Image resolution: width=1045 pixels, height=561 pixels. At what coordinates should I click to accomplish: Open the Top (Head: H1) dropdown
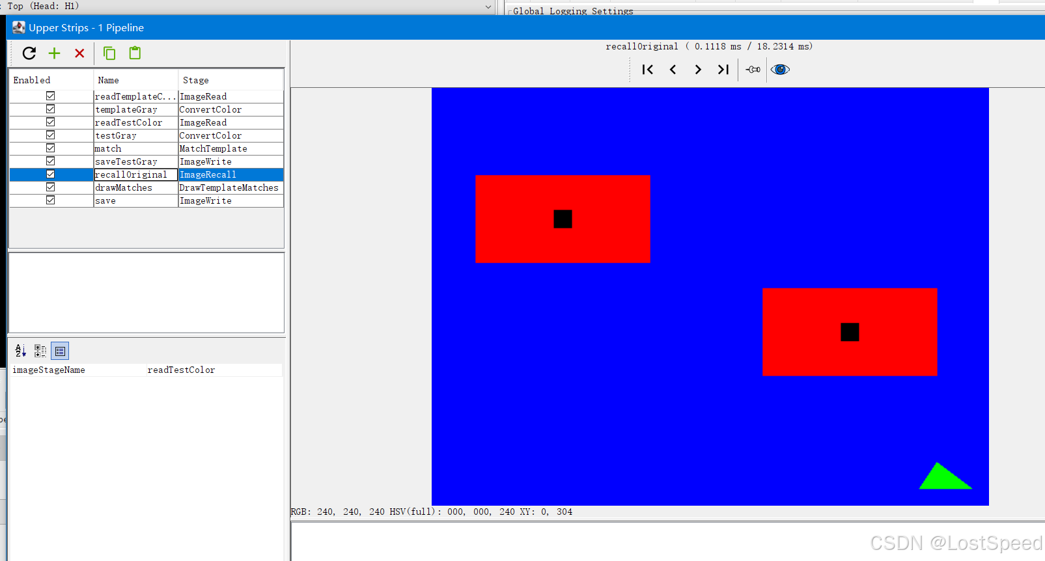tap(488, 7)
